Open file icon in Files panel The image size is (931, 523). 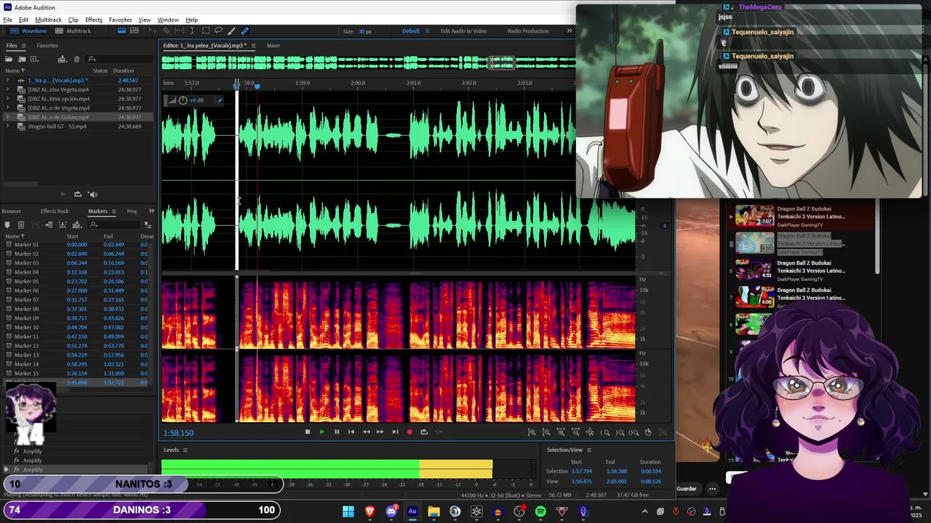tap(9, 59)
